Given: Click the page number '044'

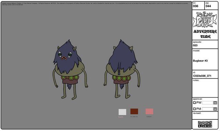Looking at the screenshot, I should click(208, 6).
